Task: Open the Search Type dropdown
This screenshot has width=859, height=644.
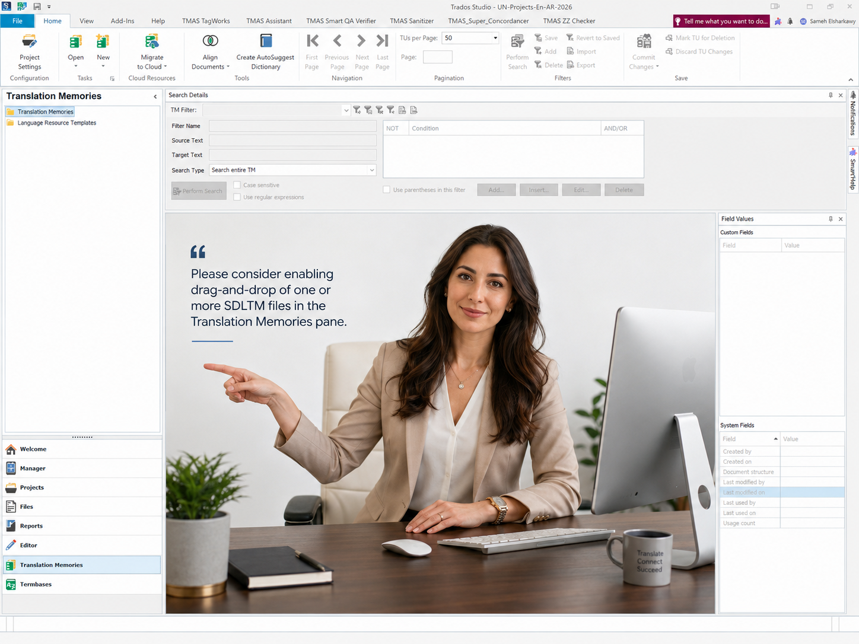Action: [x=372, y=170]
